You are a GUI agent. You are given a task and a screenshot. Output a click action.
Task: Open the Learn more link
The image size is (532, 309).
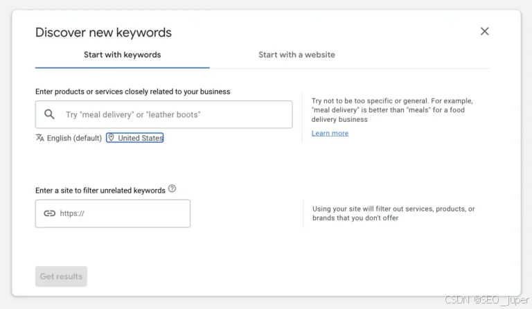pos(330,133)
